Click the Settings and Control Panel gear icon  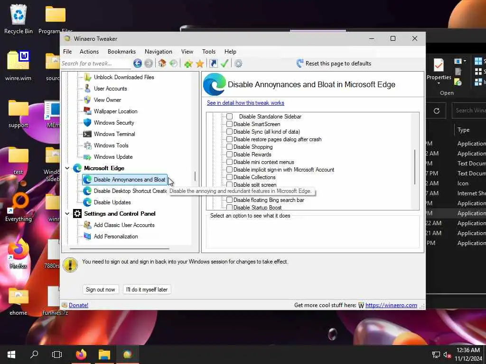pyautogui.click(x=77, y=214)
